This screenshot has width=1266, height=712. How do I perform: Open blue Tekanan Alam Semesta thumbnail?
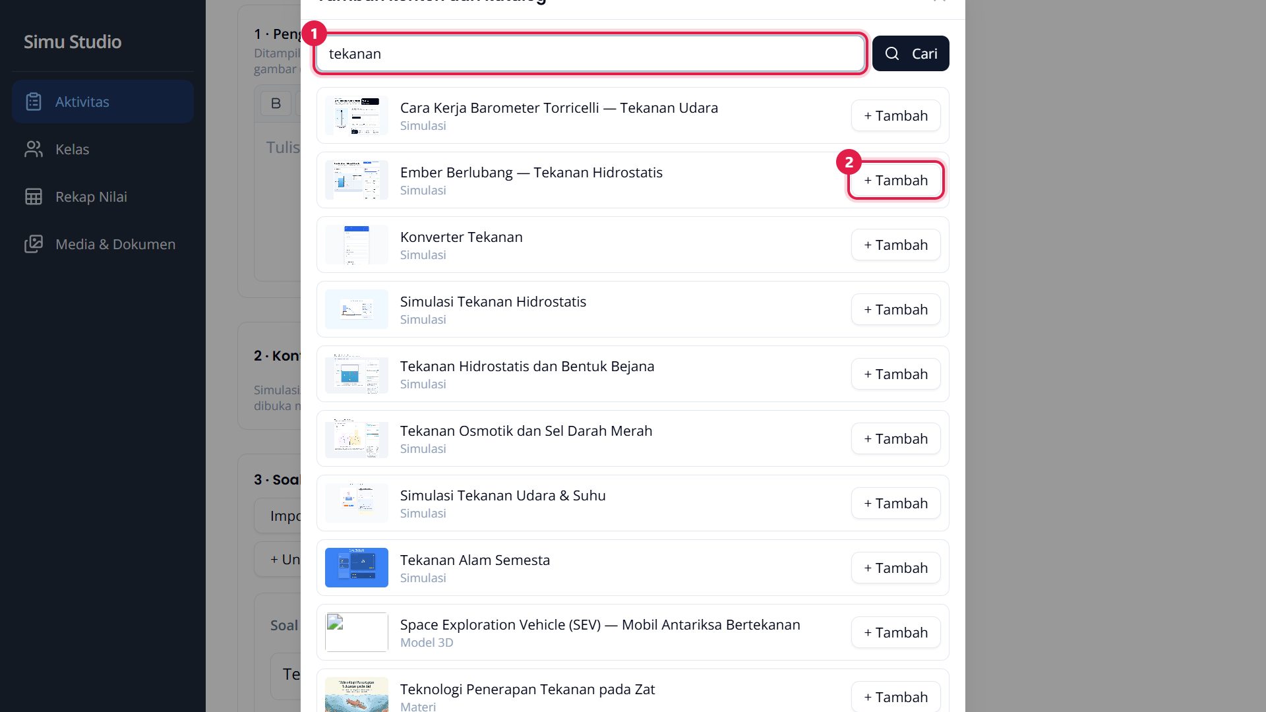tap(357, 568)
